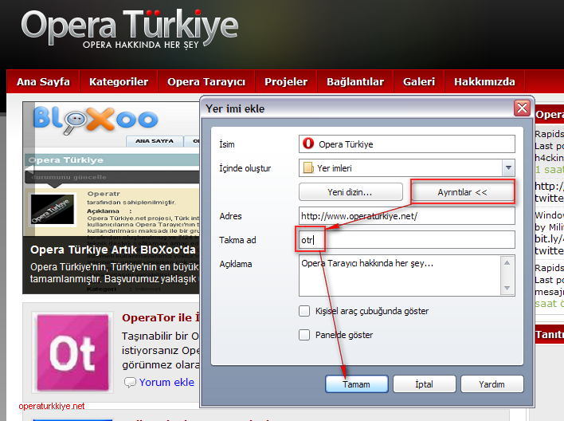Open the Opera Tarayıcı menu item

[206, 82]
